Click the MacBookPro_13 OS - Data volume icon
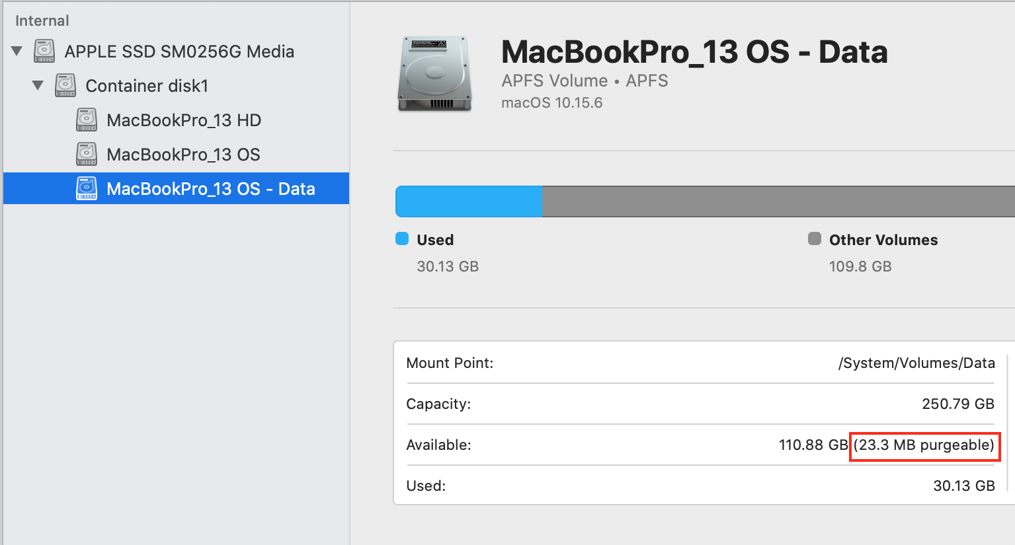Image resolution: width=1015 pixels, height=545 pixels. pyautogui.click(x=87, y=189)
